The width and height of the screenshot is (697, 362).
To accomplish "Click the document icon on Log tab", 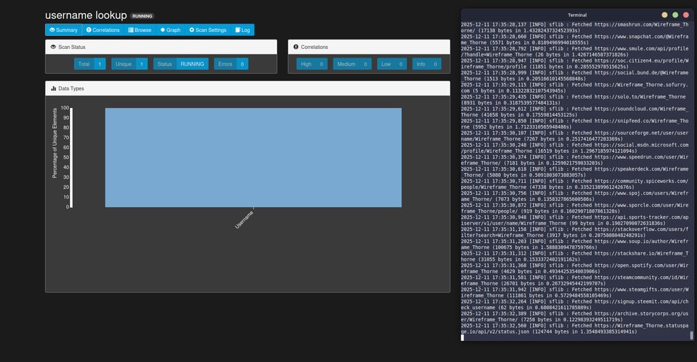I will point(238,30).
